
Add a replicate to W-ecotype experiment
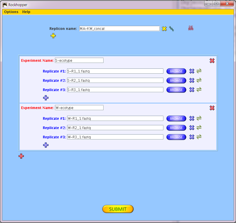tap(46, 145)
